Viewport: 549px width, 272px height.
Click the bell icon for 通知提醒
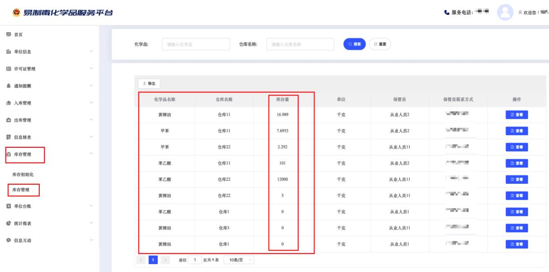[8, 86]
